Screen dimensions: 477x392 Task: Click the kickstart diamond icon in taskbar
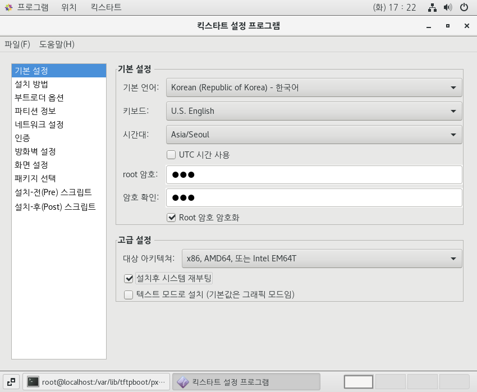[183, 382]
